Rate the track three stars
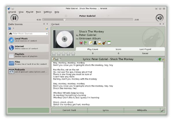The height and width of the screenshot is (121, 173). (63, 53)
